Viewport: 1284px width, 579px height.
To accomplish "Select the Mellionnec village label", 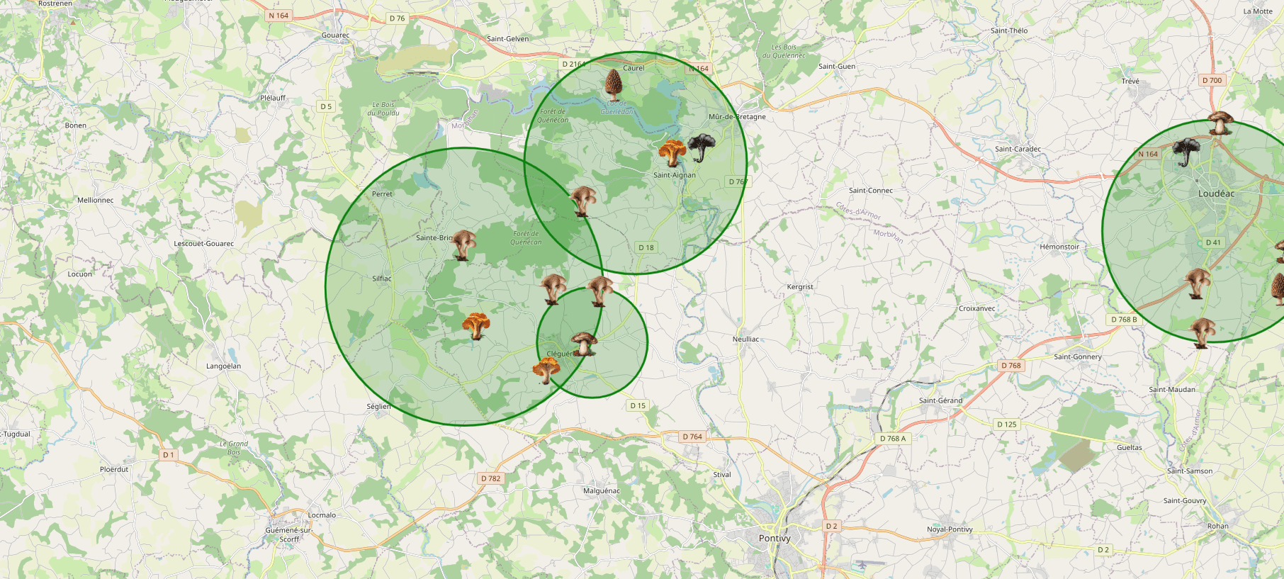I will click(x=96, y=200).
